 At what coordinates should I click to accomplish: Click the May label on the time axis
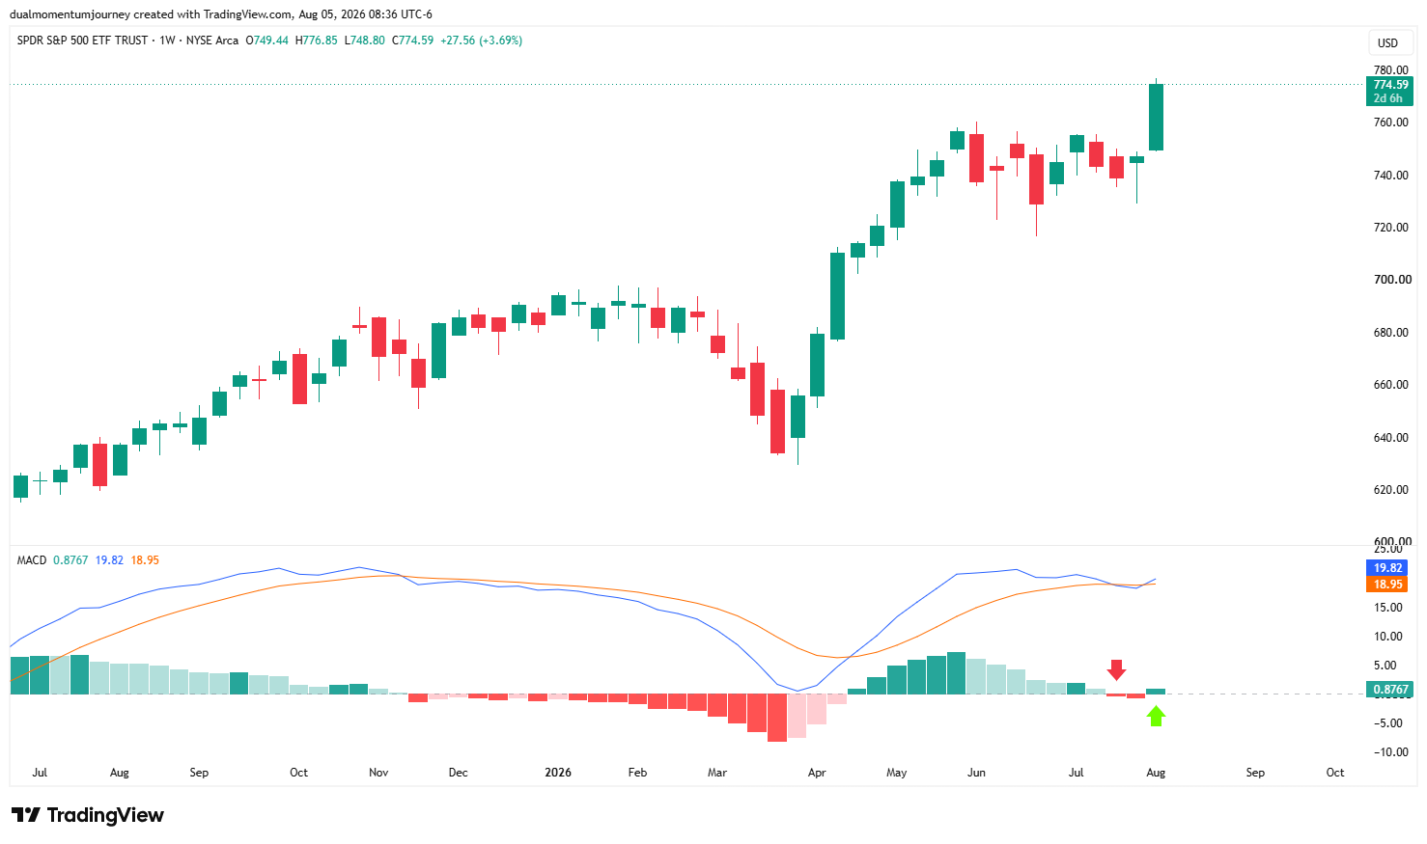[x=897, y=773]
